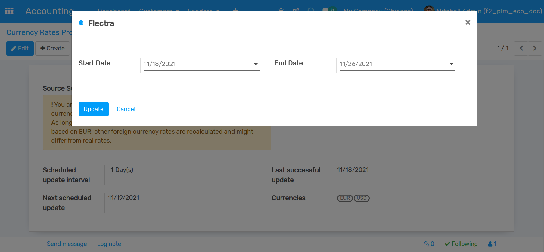Click the Edit button with pencil icon
The image size is (544, 252).
tap(20, 48)
